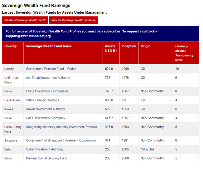Open SAFE Investment Company link
Image resolution: width=203 pixels, height=171 pixels.
[x=46, y=118]
